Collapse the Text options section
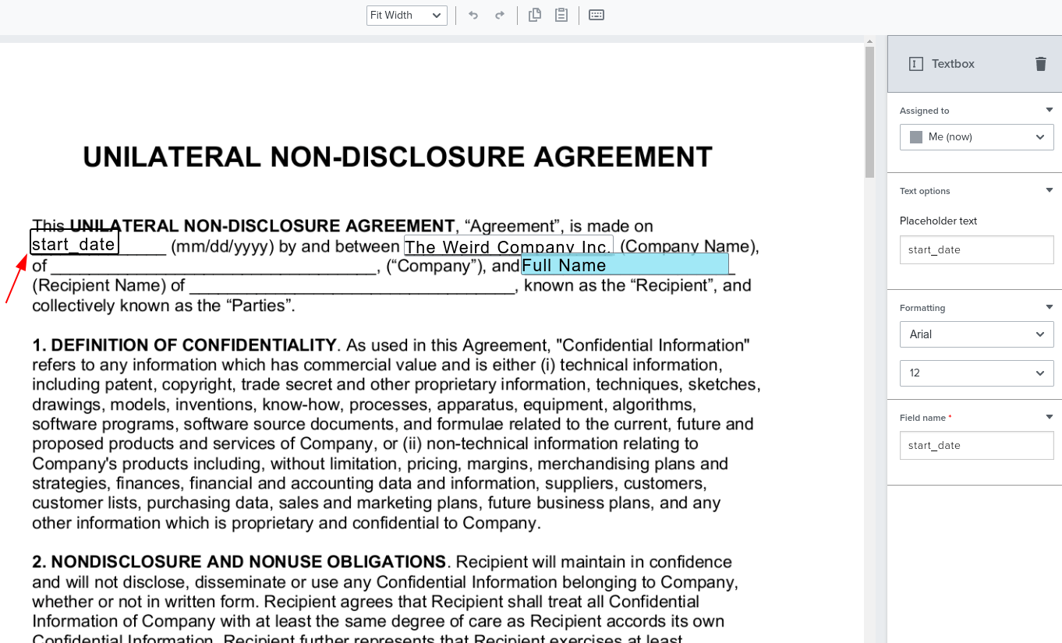This screenshot has height=643, width=1062. pos(1050,190)
